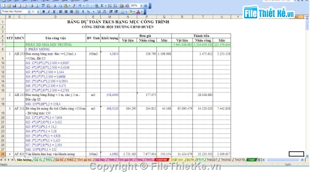Image resolution: width=310 pixels, height=175 pixels.
Task: Apply the yellow Fill Color swatch
Action: [130, 12]
